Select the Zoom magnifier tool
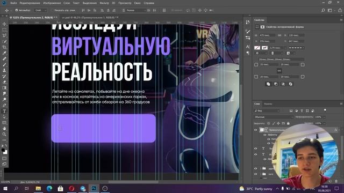Image resolution: width=344 pixels, height=193 pixels. tap(4, 135)
